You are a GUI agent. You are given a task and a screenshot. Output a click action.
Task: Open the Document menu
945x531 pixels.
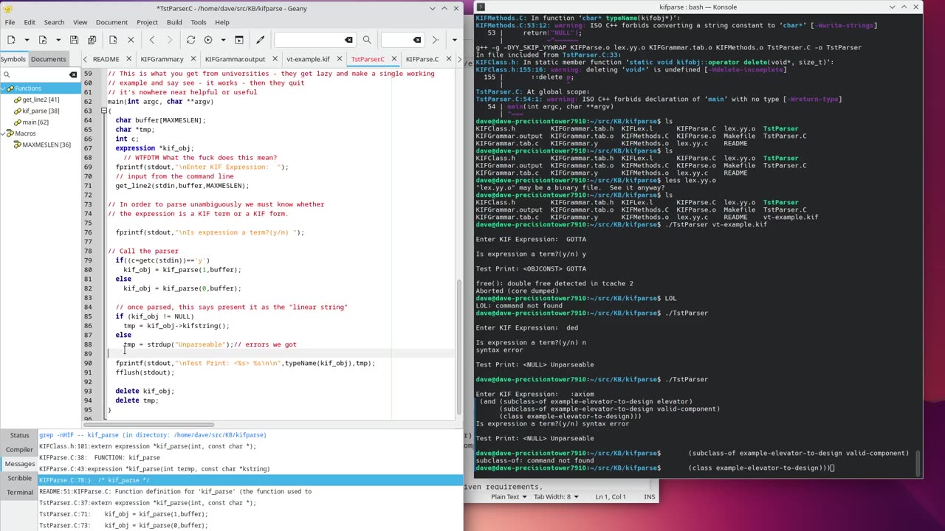tap(111, 22)
